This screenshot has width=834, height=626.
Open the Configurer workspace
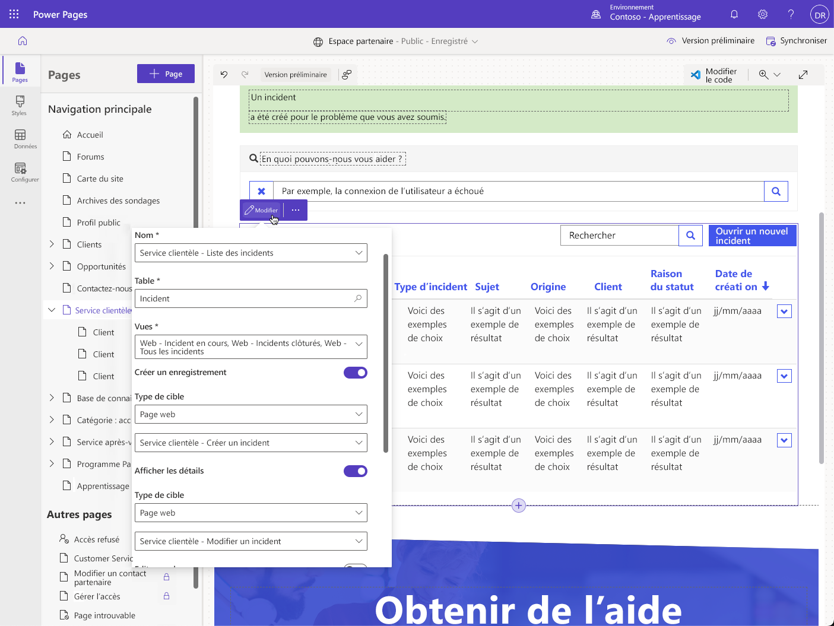click(x=20, y=172)
